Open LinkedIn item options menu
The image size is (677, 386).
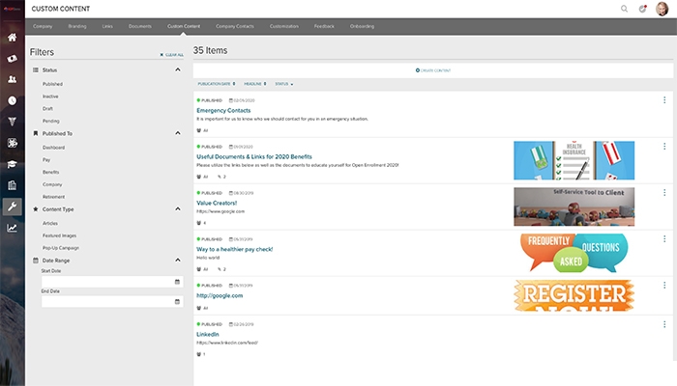pos(664,324)
